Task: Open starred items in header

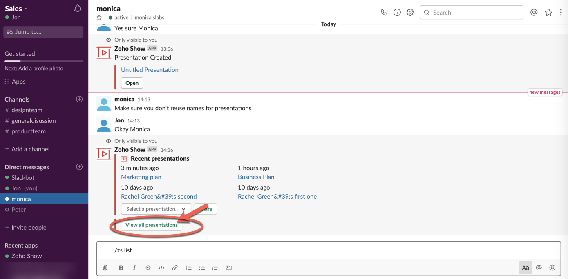Action: [548, 13]
